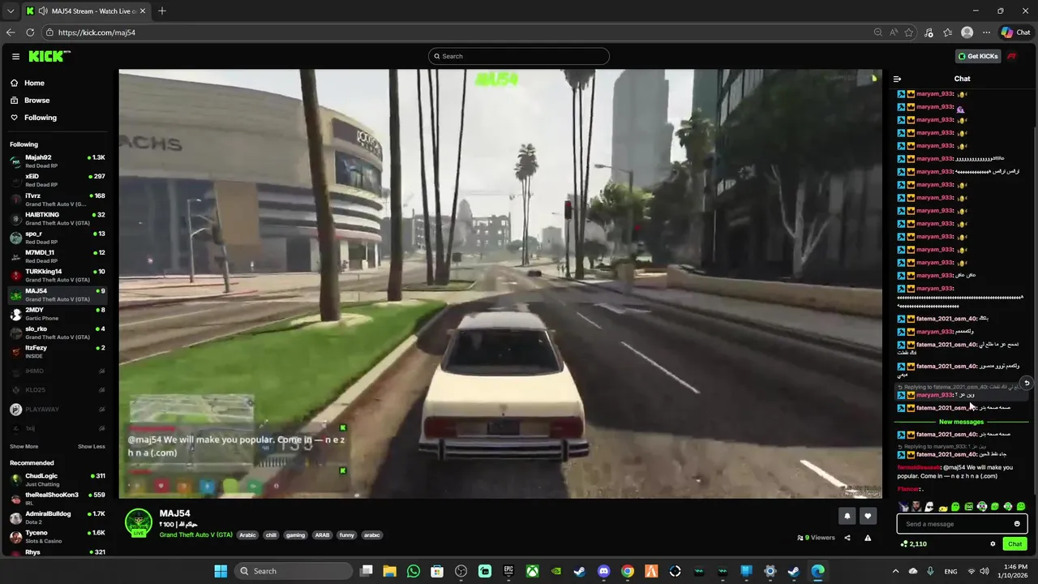Click the Windows Start button

(x=221, y=571)
